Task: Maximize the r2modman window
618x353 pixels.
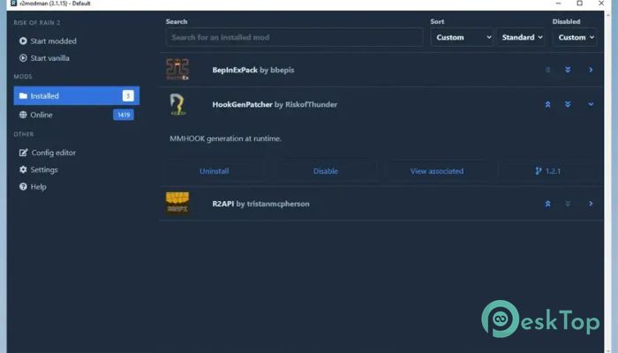Action: point(579,4)
